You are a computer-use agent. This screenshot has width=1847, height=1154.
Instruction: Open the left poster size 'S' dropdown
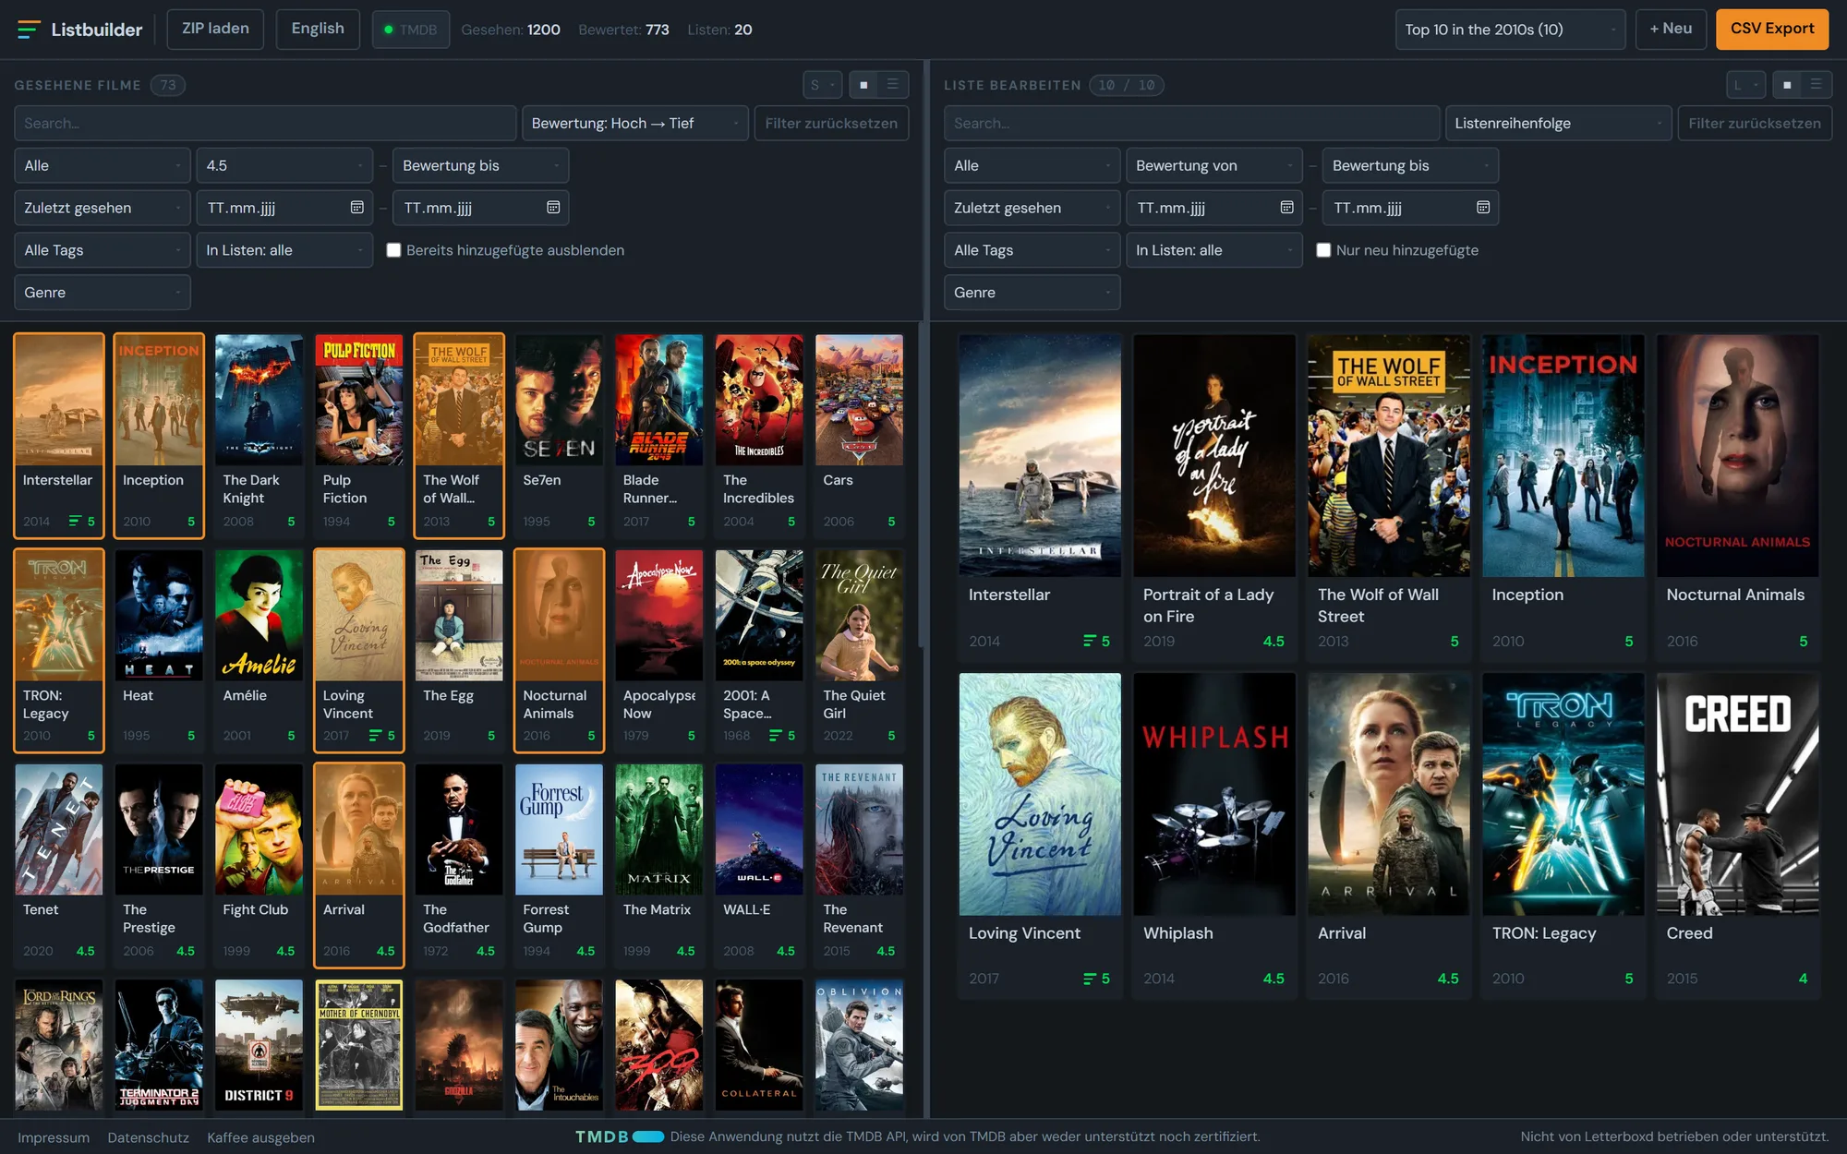(x=822, y=85)
